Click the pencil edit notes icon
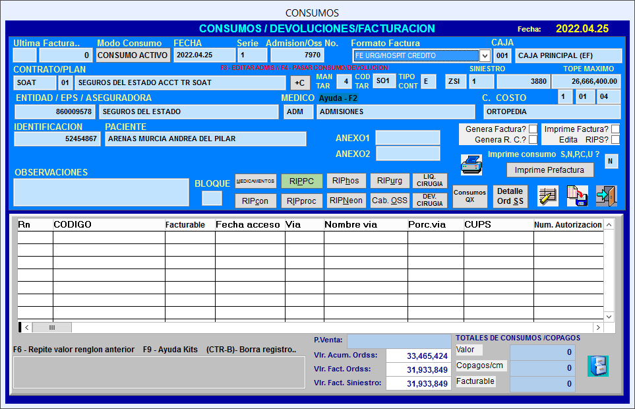635x409 pixels. click(x=548, y=197)
